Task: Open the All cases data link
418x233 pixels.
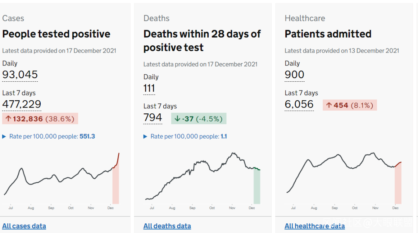Action: [x=24, y=226]
